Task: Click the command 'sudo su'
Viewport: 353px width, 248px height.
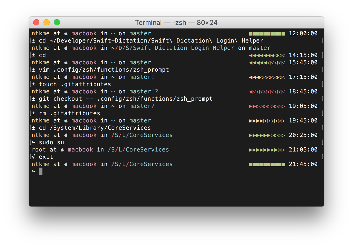Action: (51, 142)
